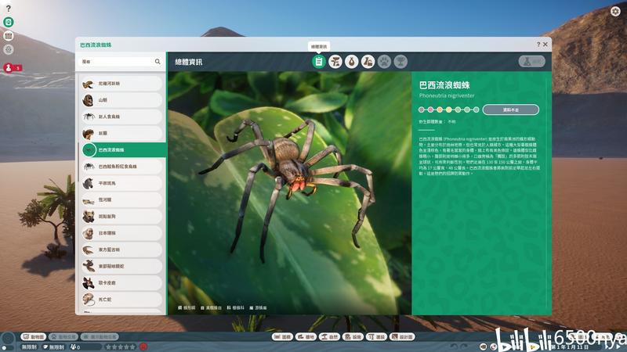This screenshot has width=627, height=352.
Task: Open the 建設 construction menu in bottom bar
Action: [376, 337]
